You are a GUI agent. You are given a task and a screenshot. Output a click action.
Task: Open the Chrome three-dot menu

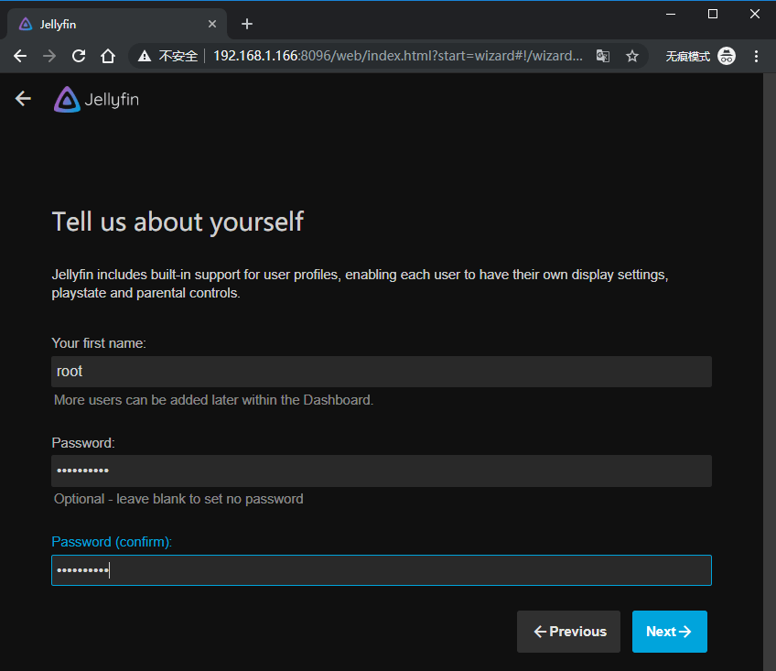[x=754, y=56]
